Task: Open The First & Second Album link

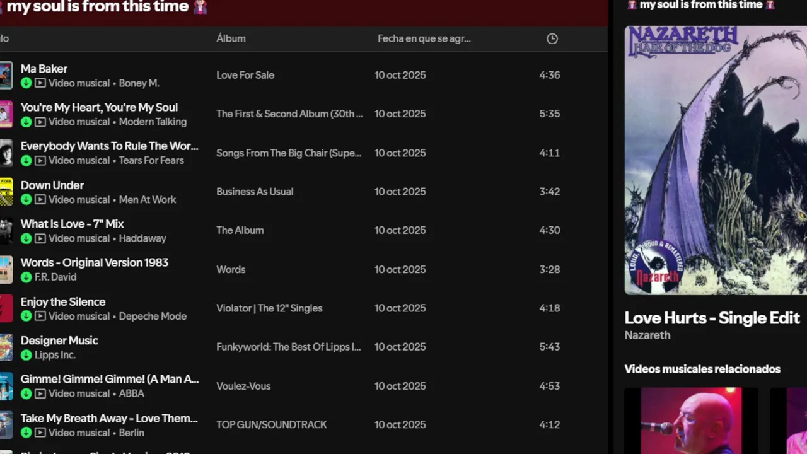Action: 289,114
